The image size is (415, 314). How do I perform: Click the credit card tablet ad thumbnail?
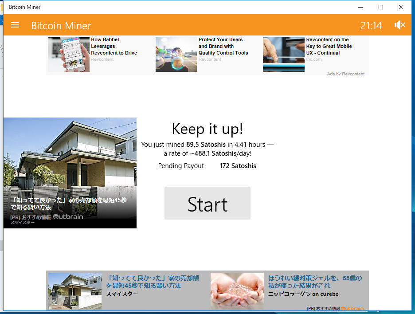click(x=284, y=54)
